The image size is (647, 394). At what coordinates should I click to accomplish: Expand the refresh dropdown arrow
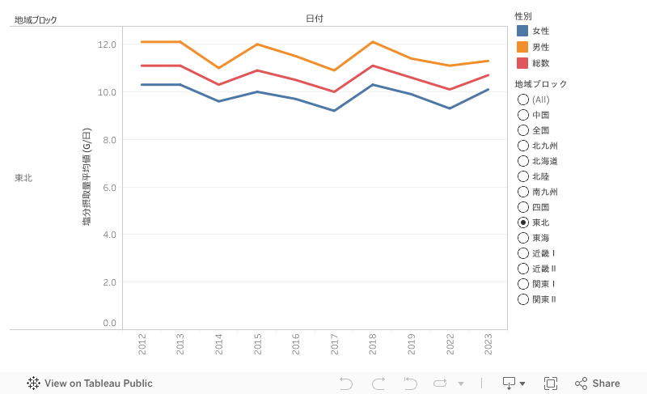tap(461, 383)
